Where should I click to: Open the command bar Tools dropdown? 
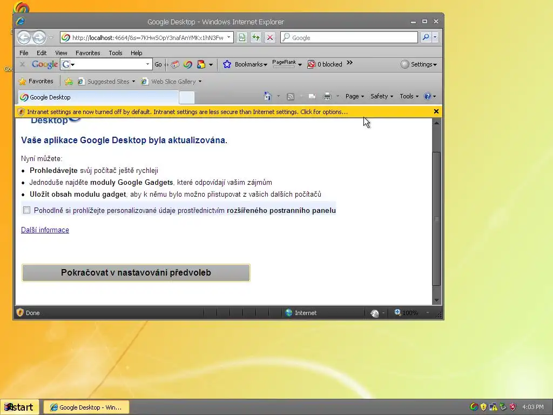(x=409, y=96)
